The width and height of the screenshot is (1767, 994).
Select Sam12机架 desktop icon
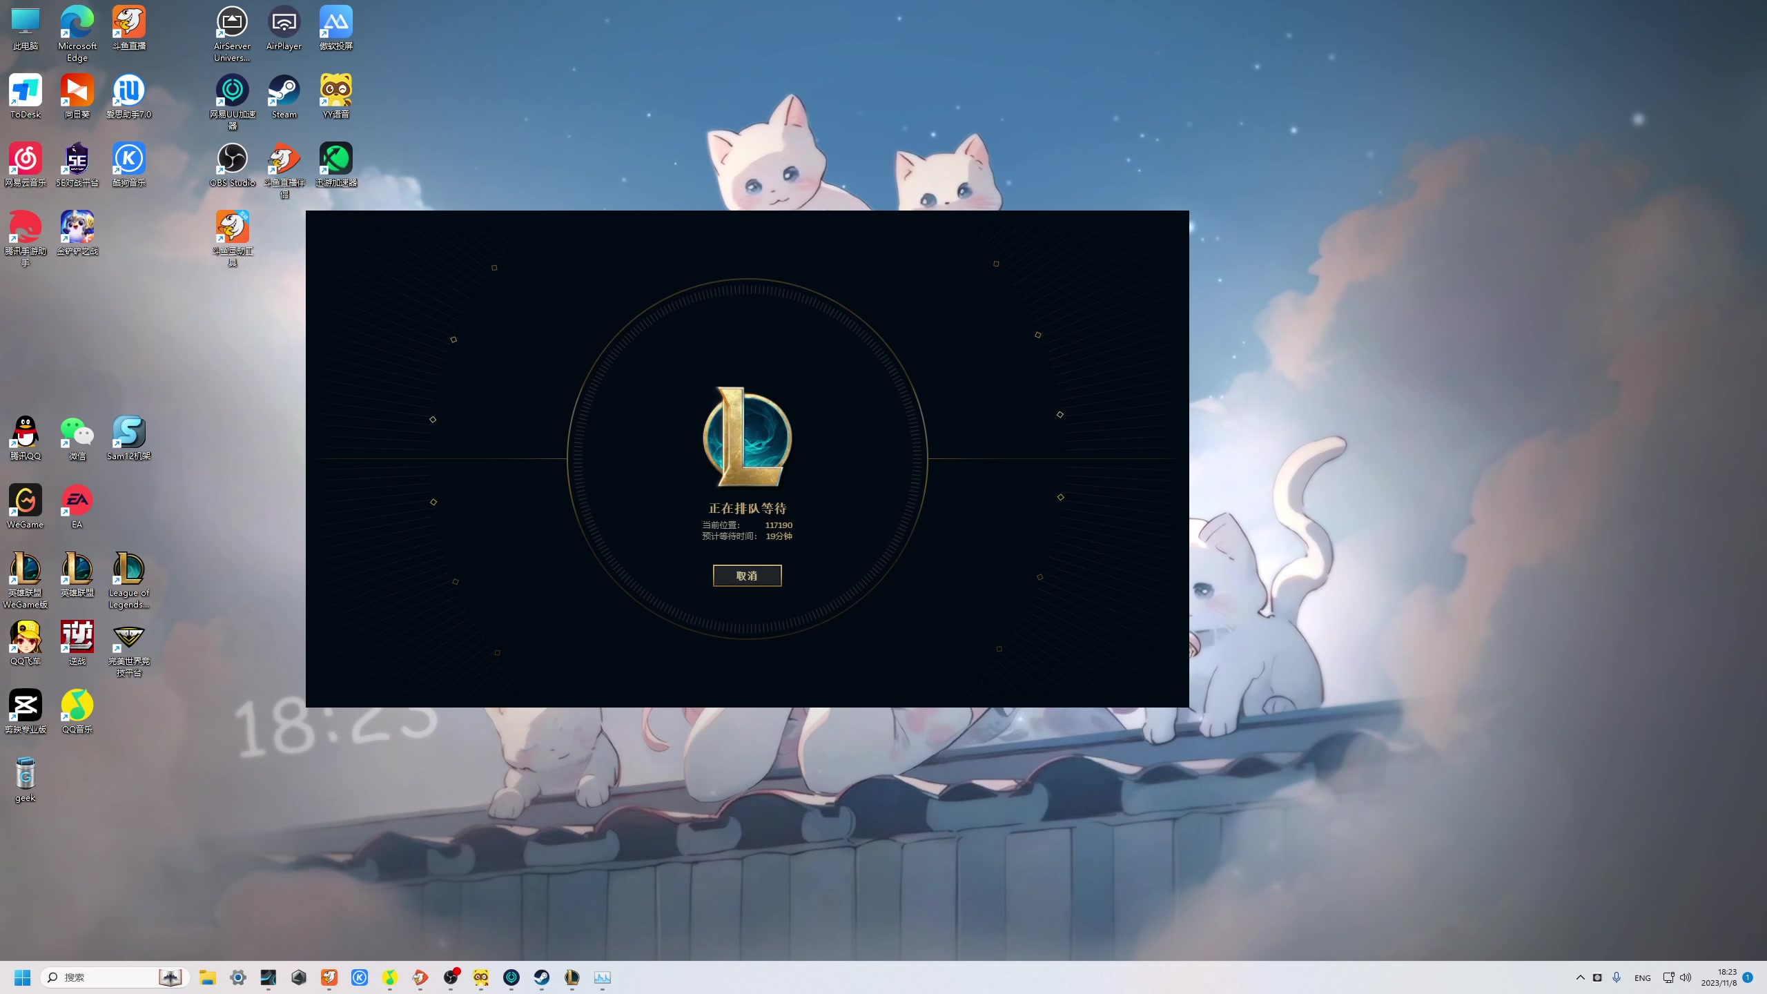pyautogui.click(x=129, y=439)
